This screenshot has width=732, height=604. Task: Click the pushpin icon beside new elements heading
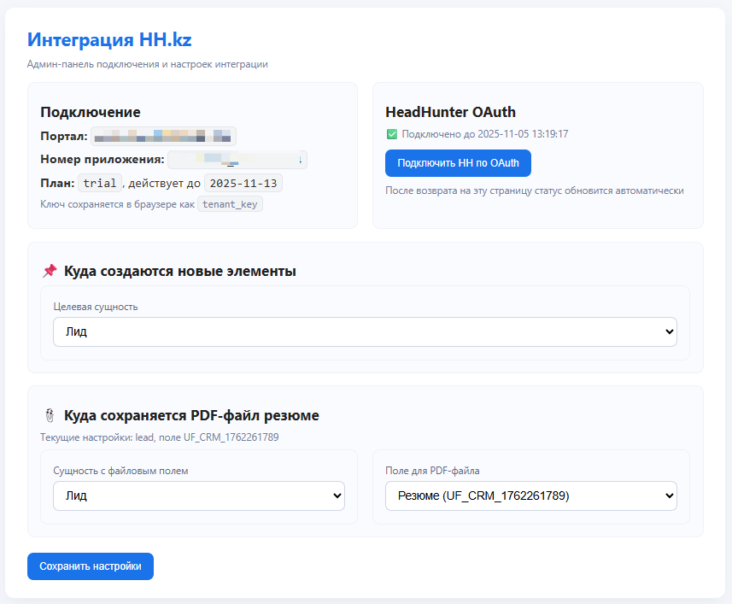(50, 271)
